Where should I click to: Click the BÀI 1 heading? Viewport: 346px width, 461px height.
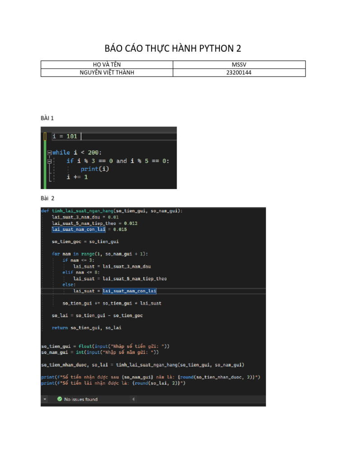pyautogui.click(x=47, y=118)
